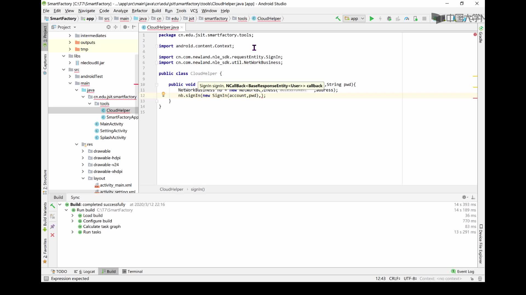The height and width of the screenshot is (295, 526).
Task: Open the 2: Favorites side tab
Action: (x=45, y=251)
